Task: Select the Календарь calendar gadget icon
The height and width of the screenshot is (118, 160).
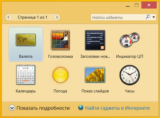Action: 26,75
